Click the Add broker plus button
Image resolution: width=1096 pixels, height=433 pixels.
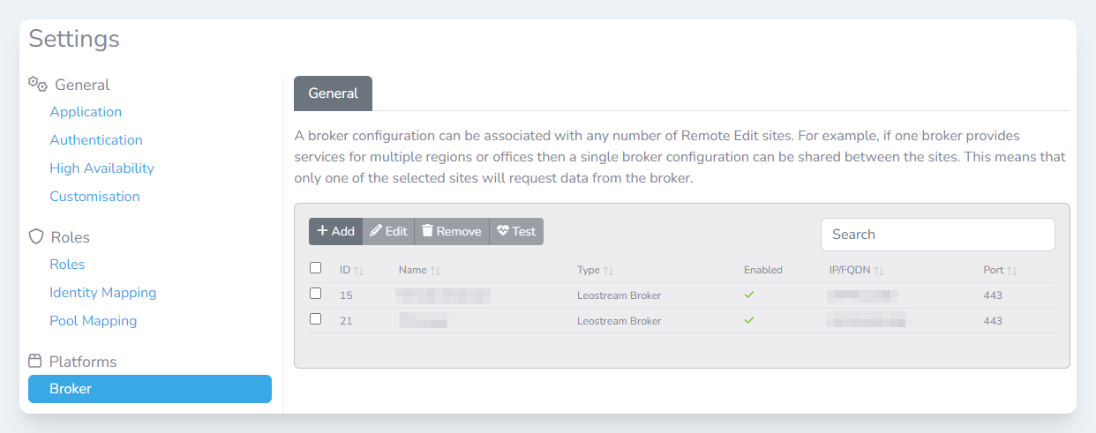(x=335, y=231)
